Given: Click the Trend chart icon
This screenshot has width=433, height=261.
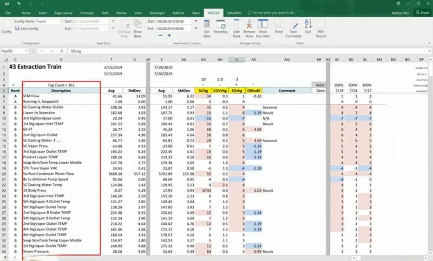Looking at the screenshot, I should pos(279,26).
